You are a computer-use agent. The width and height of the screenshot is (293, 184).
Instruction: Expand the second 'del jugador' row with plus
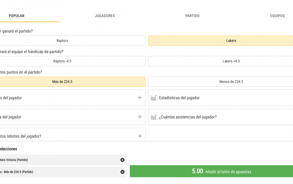click(140, 117)
